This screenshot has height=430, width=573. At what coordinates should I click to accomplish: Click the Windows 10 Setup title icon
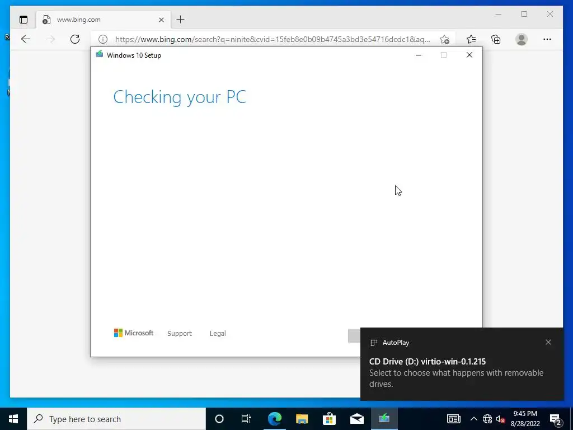pyautogui.click(x=99, y=55)
